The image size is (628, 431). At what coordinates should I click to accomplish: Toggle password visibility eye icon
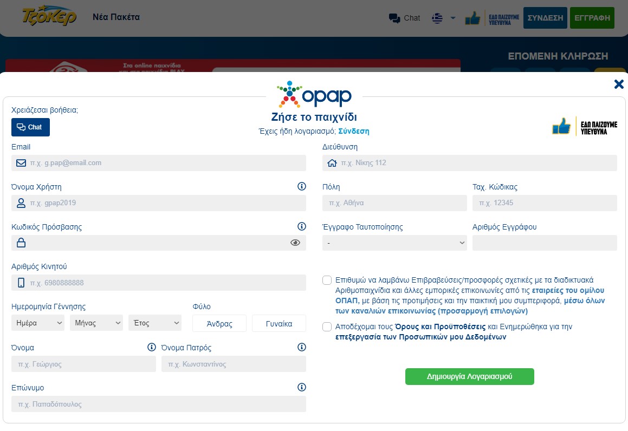click(x=295, y=243)
